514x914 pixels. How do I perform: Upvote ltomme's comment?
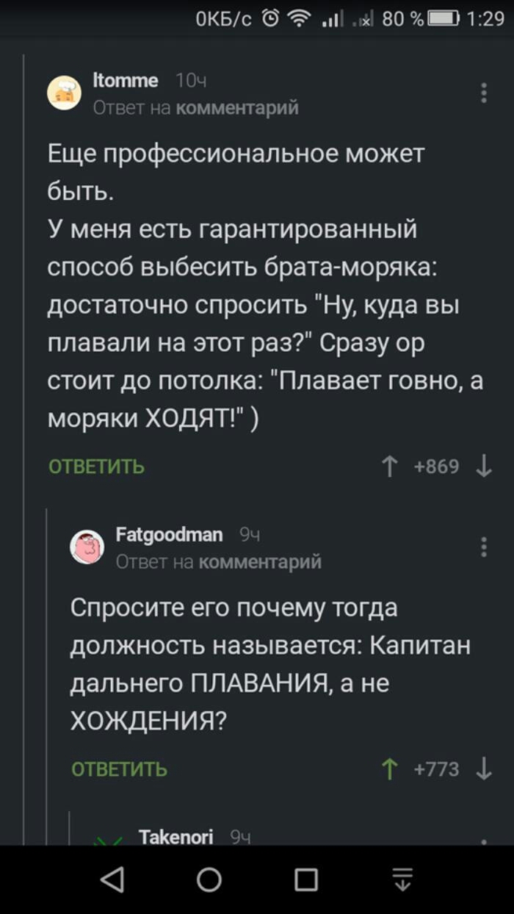[x=390, y=467]
